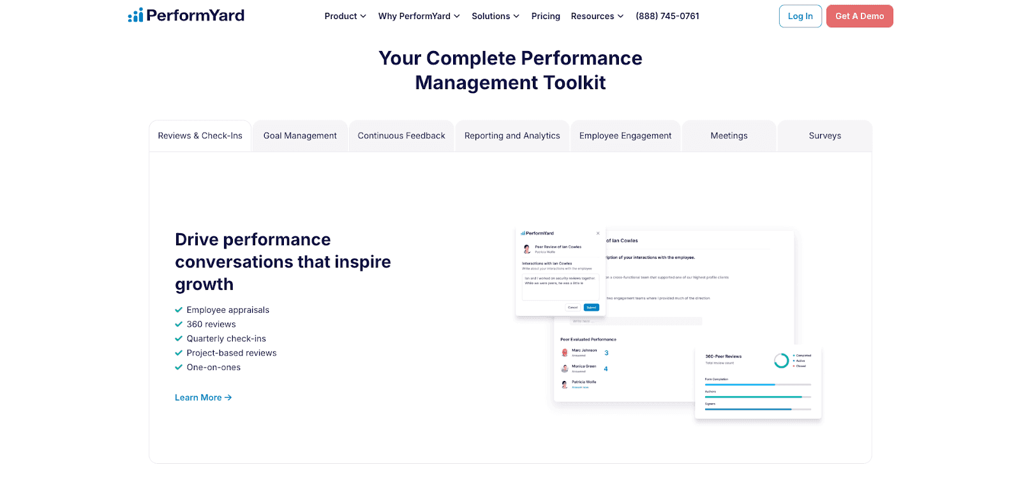Image resolution: width=1021 pixels, height=502 pixels.
Task: Open the Pricing page
Action: 546,16
